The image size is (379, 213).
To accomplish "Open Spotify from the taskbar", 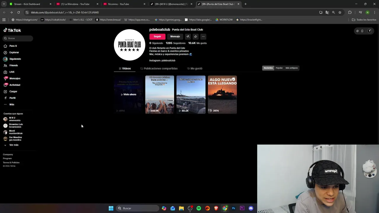I will pyautogui.click(x=199, y=208).
